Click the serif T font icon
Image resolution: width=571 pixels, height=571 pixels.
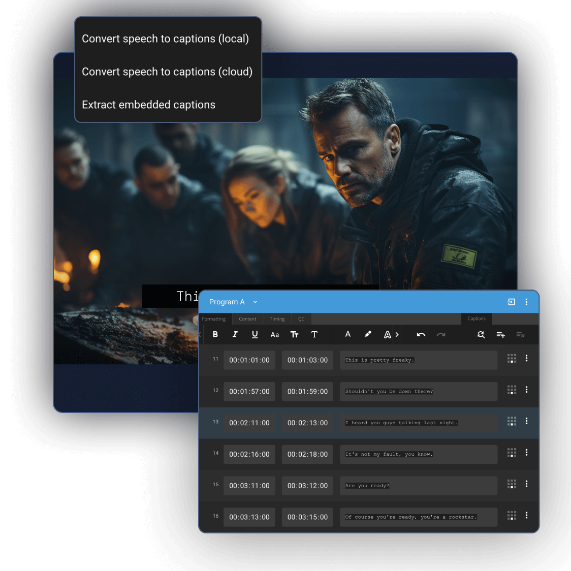point(314,334)
